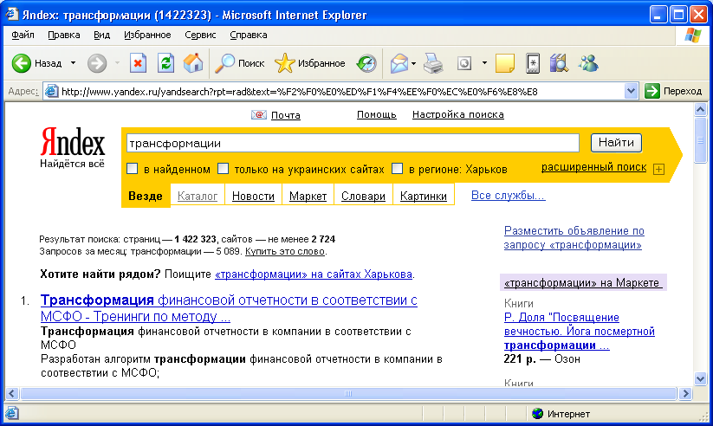Click the Edit page toolbar icon

coord(464,63)
